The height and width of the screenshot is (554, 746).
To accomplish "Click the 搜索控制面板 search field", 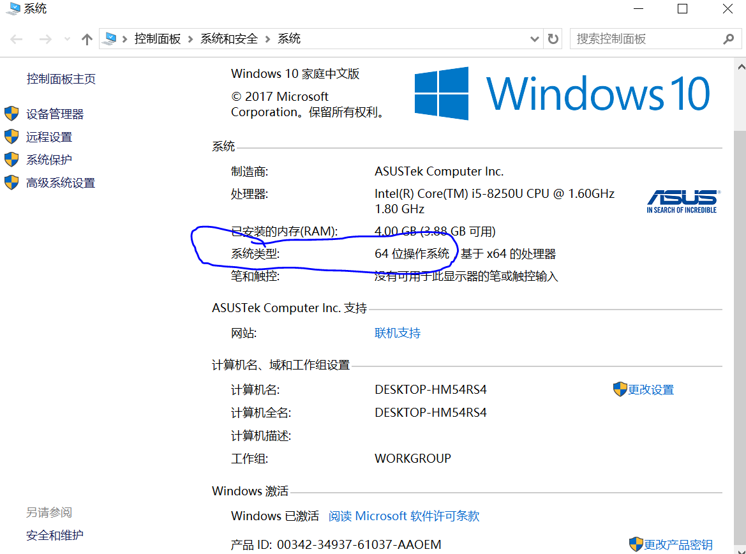I will [655, 38].
